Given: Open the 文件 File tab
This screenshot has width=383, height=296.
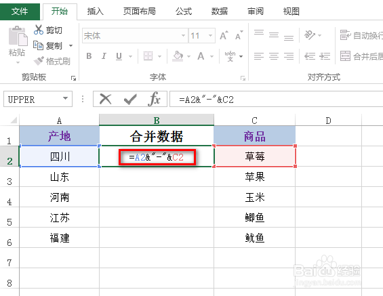Looking at the screenshot, I should click(20, 12).
